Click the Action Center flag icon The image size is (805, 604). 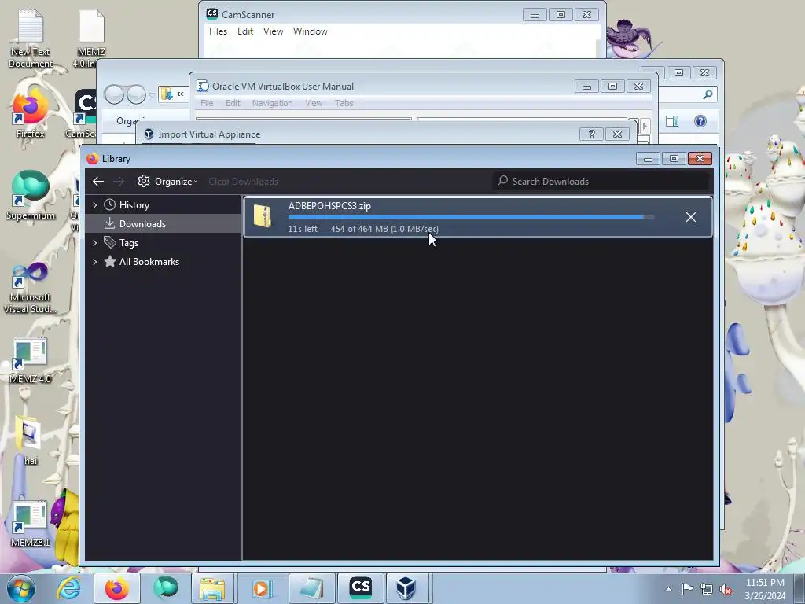[687, 589]
